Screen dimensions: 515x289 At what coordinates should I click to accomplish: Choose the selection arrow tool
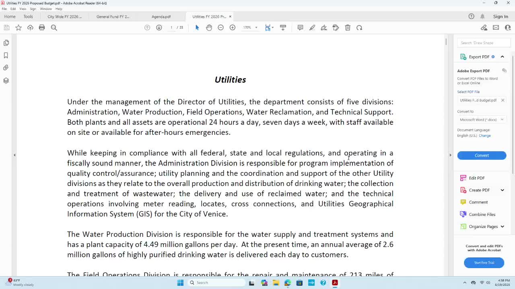[197, 28]
